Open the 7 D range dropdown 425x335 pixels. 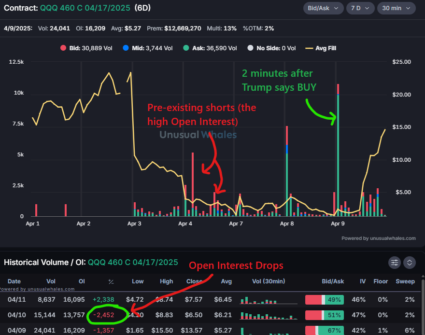click(360, 8)
